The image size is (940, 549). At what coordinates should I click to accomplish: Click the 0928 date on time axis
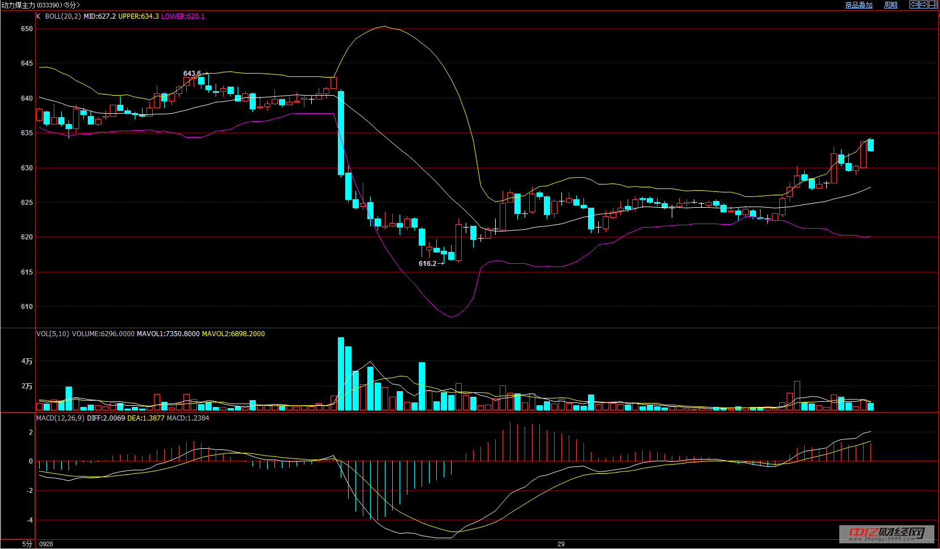(46, 544)
